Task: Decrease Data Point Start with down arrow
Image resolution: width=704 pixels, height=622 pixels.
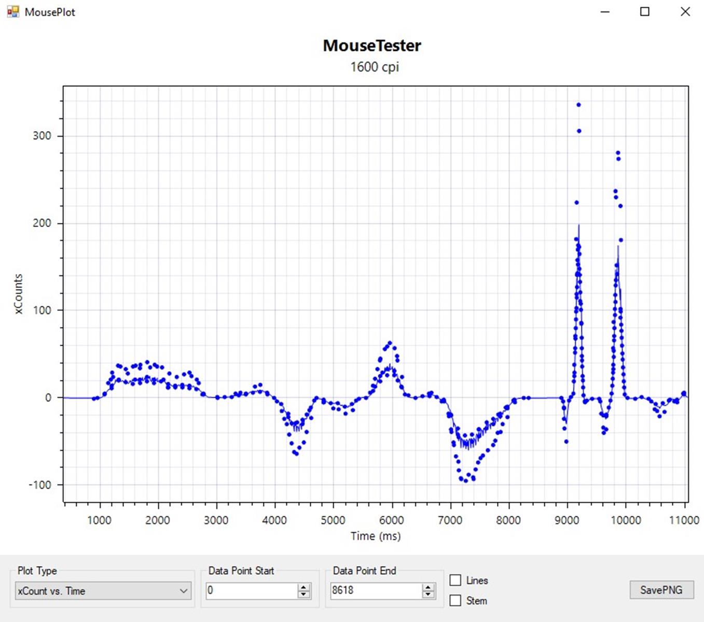Action: click(x=304, y=595)
